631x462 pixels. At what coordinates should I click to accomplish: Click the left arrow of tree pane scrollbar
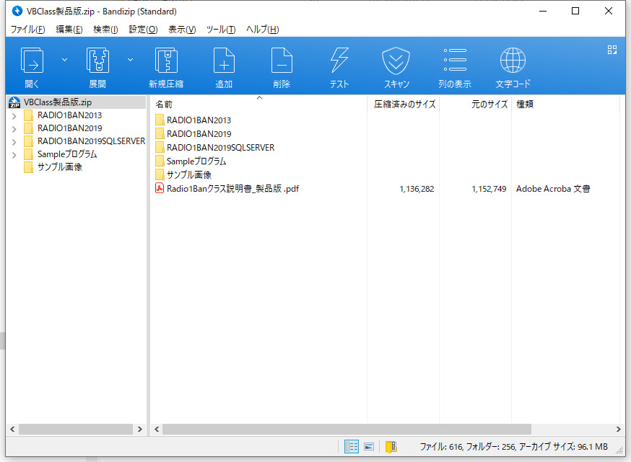(x=12, y=429)
